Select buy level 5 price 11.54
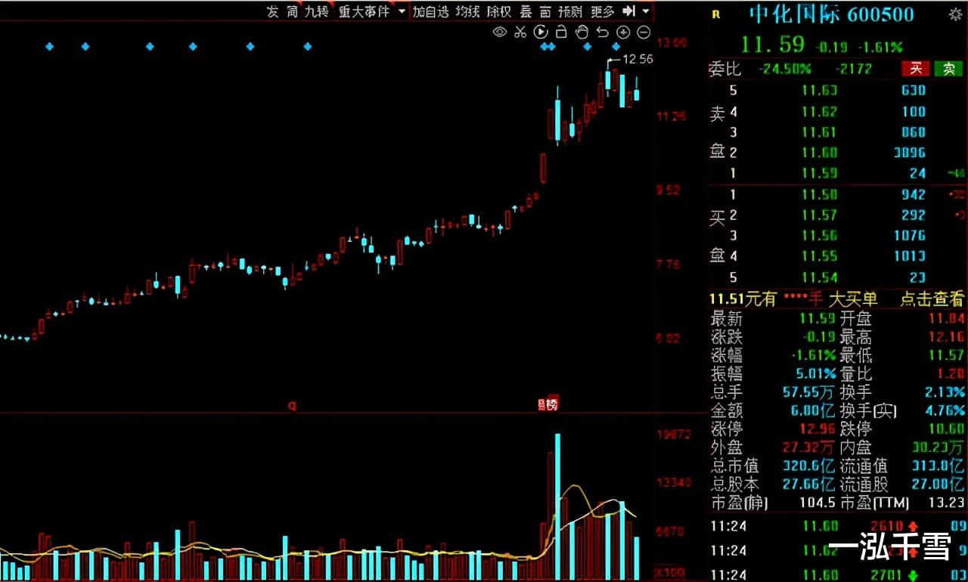Screen dimensions: 968x582 (x=820, y=277)
